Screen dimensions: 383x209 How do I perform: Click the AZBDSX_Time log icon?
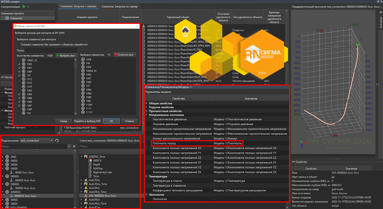86,157
